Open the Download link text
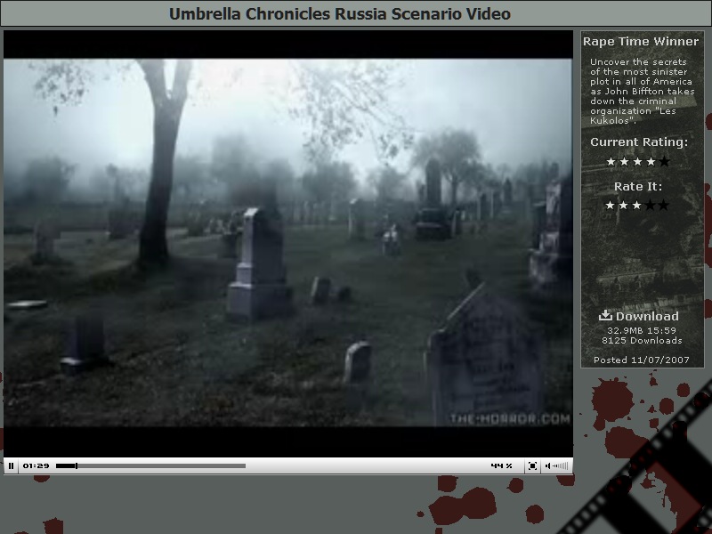The width and height of the screenshot is (712, 534). click(x=647, y=316)
